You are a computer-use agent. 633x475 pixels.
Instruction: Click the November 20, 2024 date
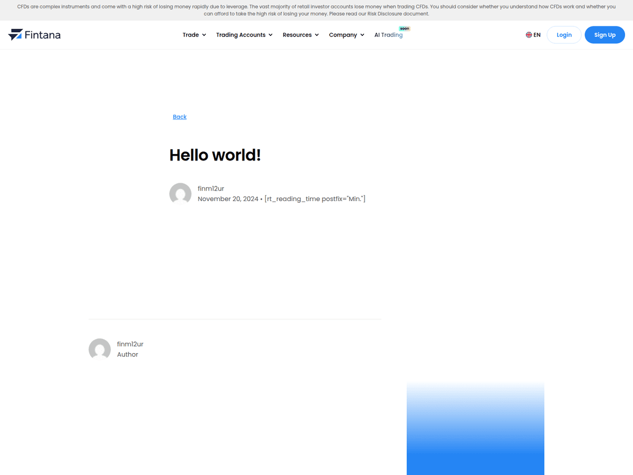(x=228, y=199)
